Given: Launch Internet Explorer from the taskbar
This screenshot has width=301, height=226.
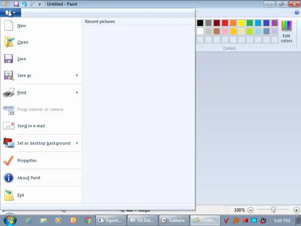Looking at the screenshot, I should (29, 220).
